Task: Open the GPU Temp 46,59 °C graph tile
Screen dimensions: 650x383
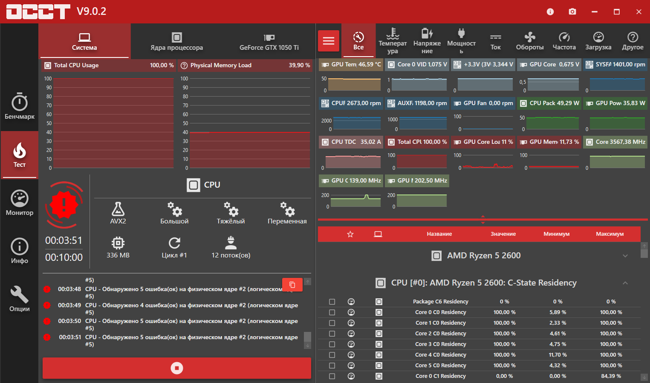Action: 351,77
